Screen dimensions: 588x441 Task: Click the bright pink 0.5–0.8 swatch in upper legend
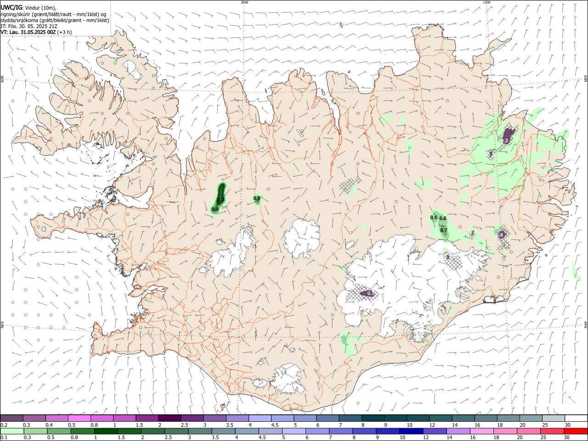(x=79, y=418)
